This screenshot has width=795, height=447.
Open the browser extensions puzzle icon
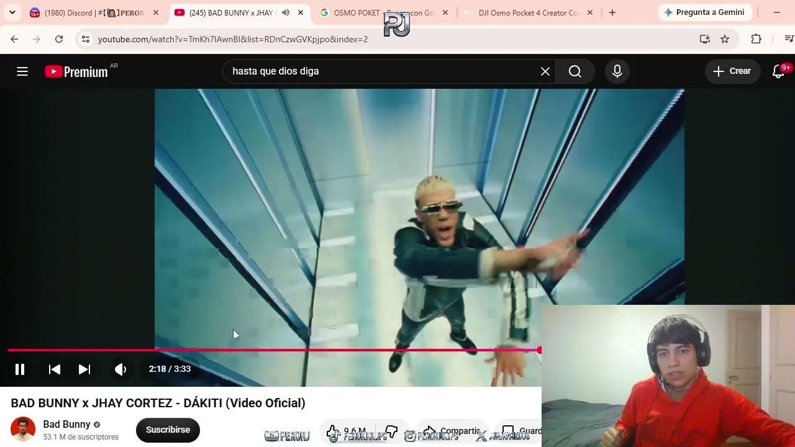click(756, 39)
